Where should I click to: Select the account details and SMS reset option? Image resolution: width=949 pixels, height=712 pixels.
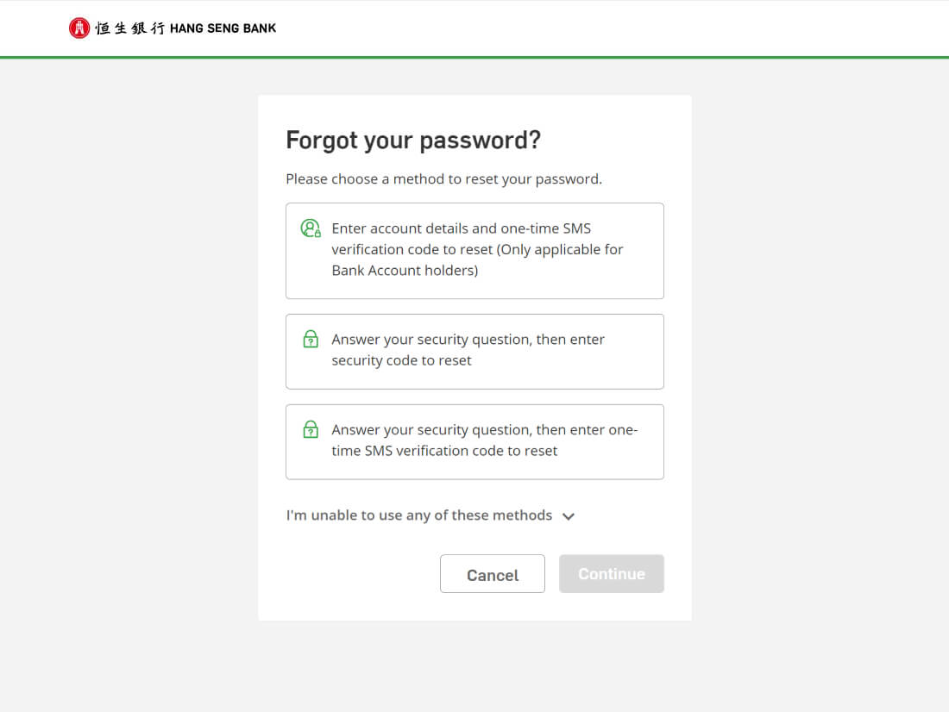(x=474, y=251)
